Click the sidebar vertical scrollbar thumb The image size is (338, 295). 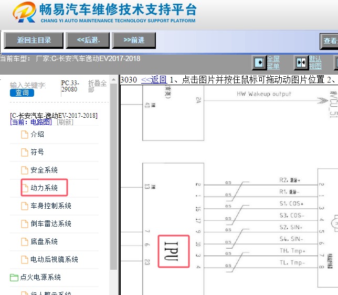click(113, 177)
